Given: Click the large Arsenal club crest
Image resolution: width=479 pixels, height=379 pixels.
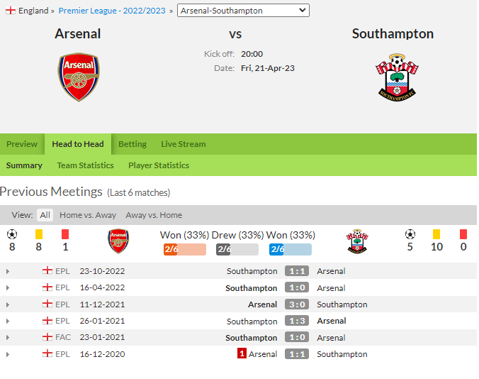Looking at the screenshot, I should [79, 77].
